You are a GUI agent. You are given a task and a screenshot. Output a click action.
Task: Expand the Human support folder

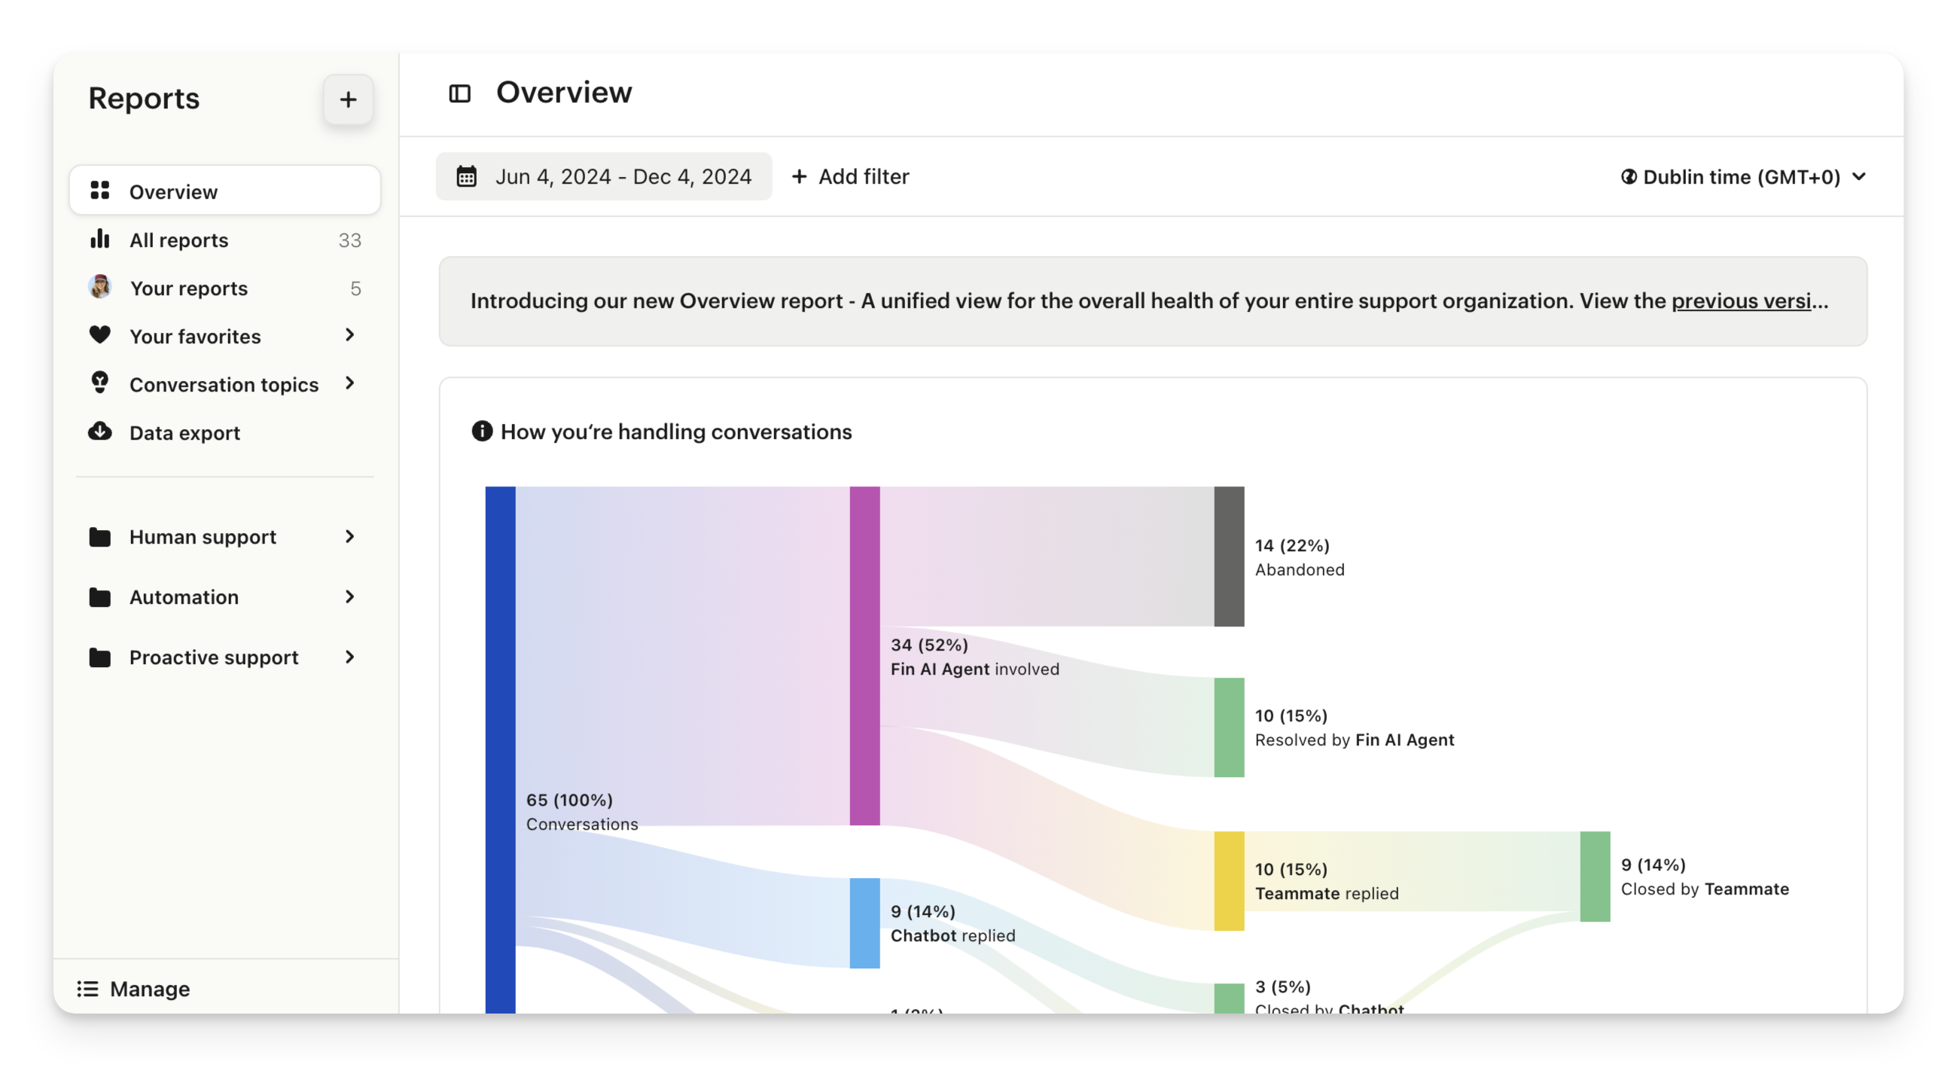click(x=349, y=537)
